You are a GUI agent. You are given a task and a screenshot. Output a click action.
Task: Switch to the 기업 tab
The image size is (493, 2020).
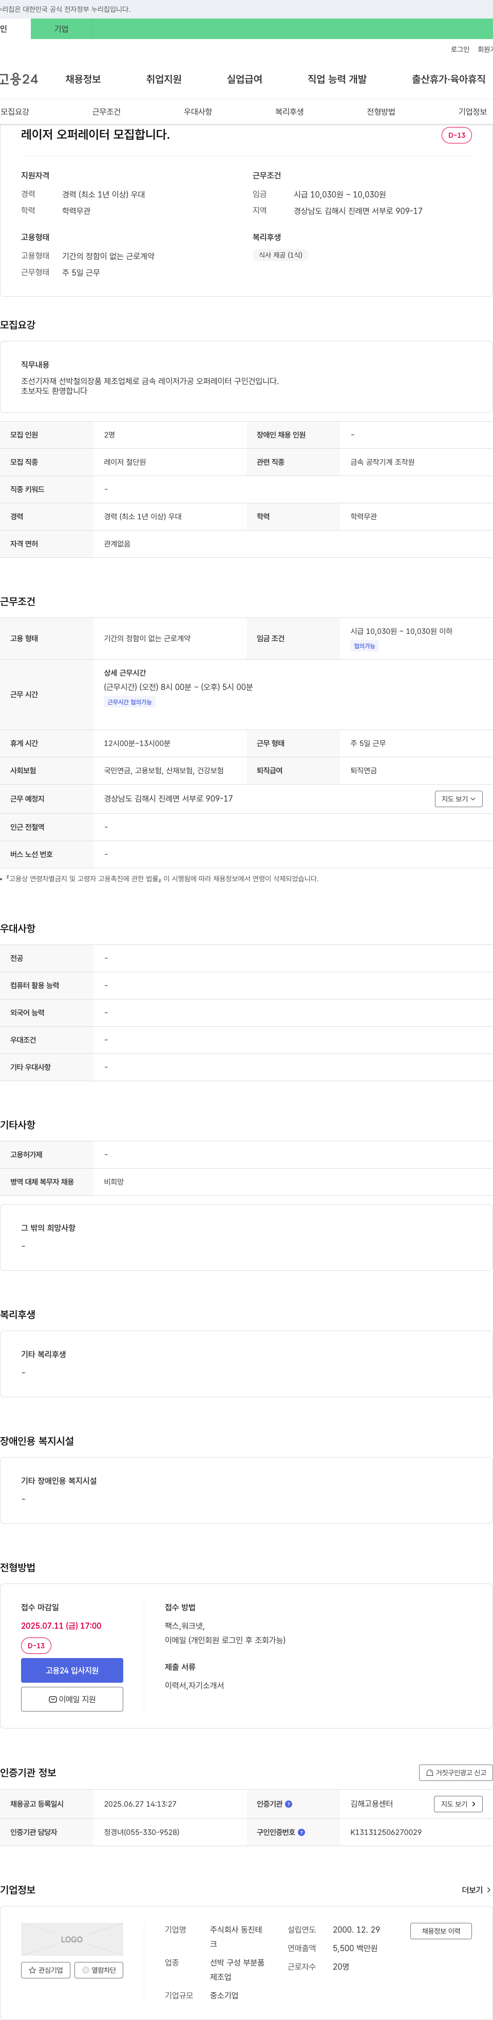pyautogui.click(x=61, y=29)
